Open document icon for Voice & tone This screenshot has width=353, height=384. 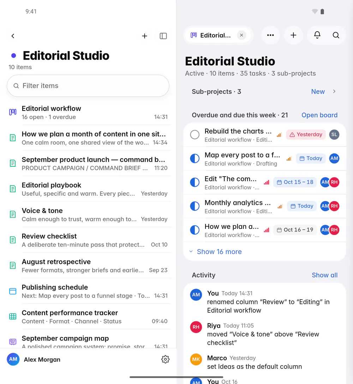tap(13, 214)
